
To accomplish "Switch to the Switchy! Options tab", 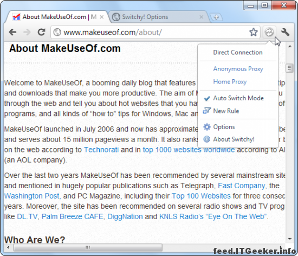I will point(145,17).
